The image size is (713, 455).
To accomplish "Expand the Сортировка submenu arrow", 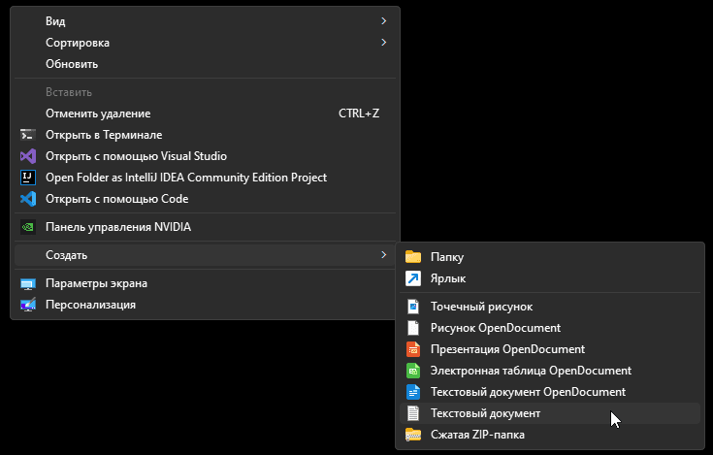I will (x=384, y=43).
